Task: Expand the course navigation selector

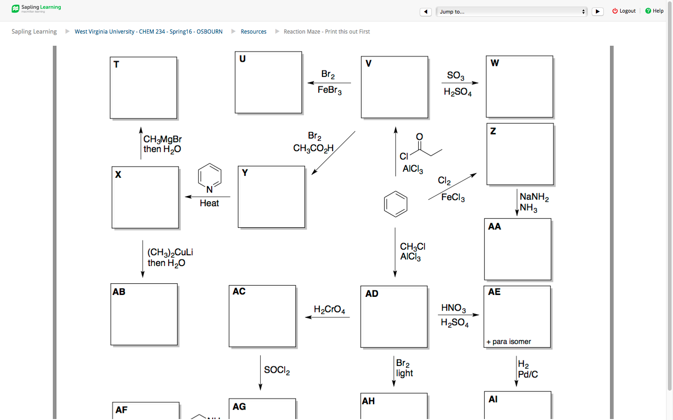Action: [x=511, y=11]
